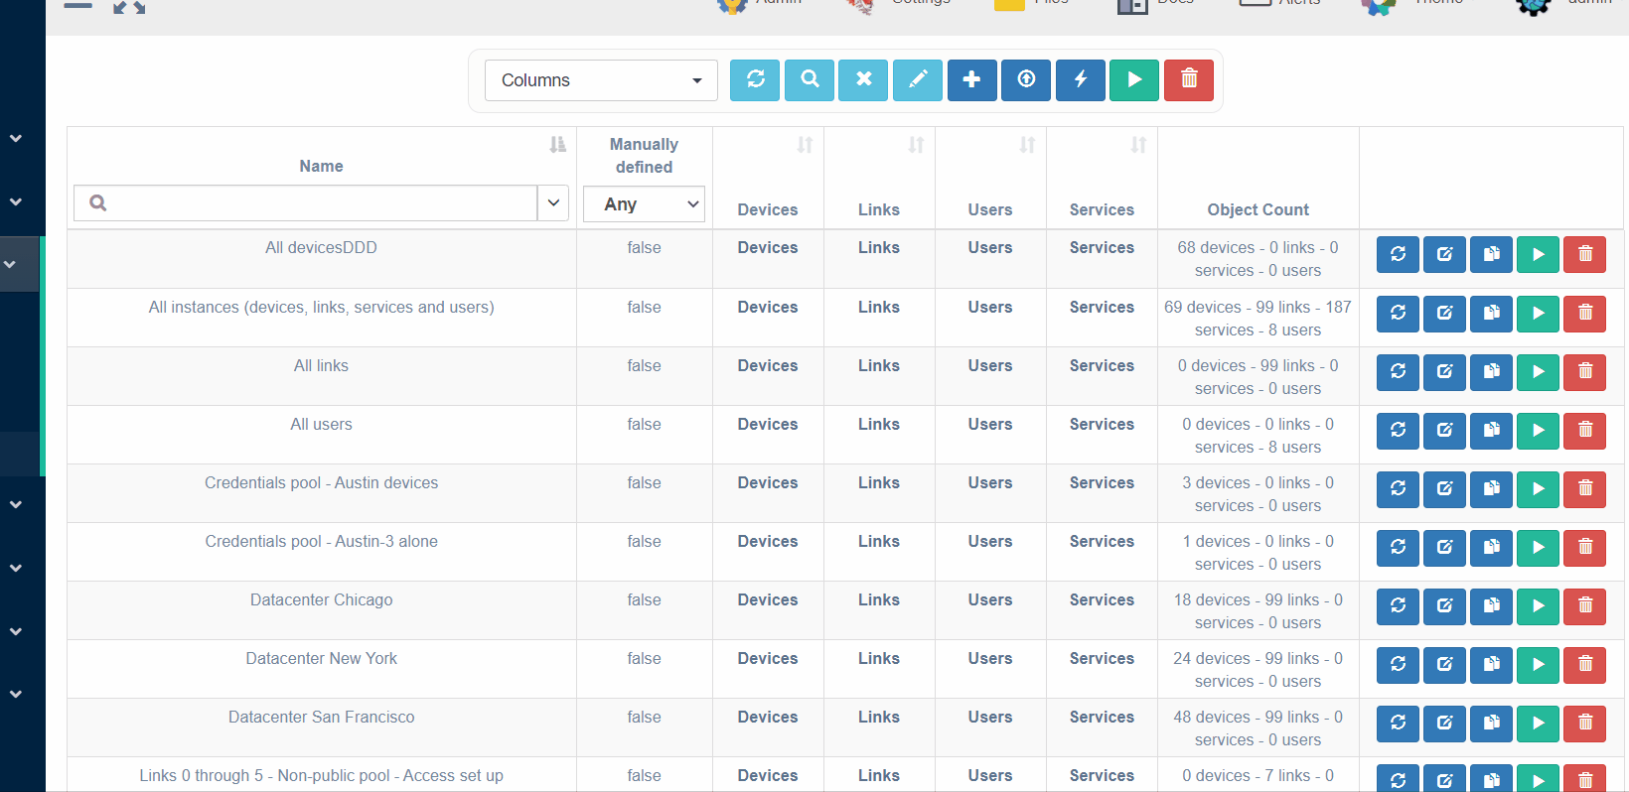Click the lightning bolt toolbar button
1629x792 pixels.
[x=1081, y=79]
